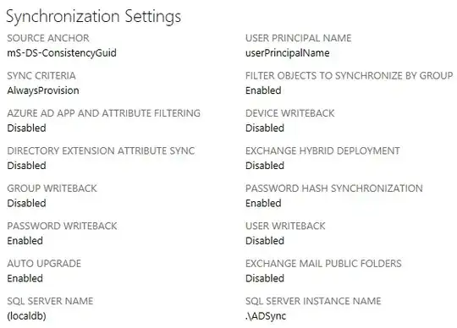Click the mS-DS-ConsistencyGuid value
Image resolution: width=457 pixels, height=328 pixels.
point(62,53)
